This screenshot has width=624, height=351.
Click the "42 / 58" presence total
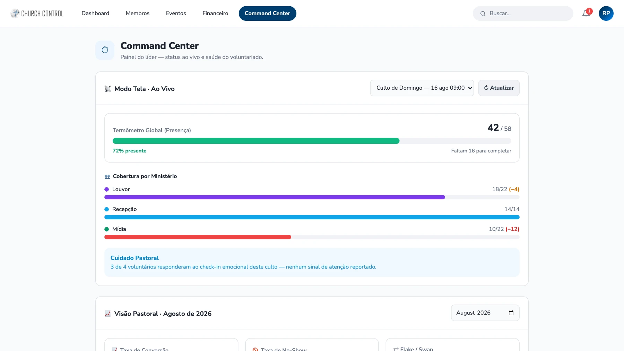pyautogui.click(x=499, y=128)
